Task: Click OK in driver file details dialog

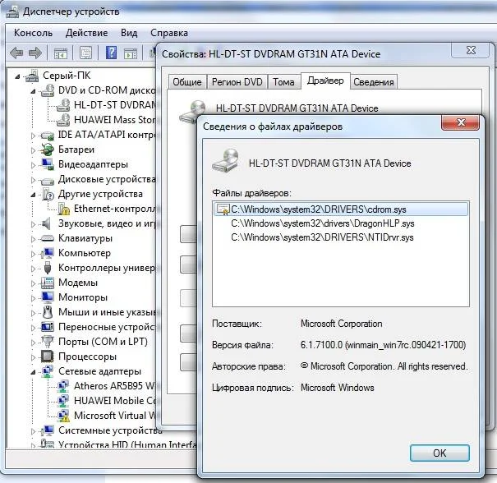Action: click(439, 453)
